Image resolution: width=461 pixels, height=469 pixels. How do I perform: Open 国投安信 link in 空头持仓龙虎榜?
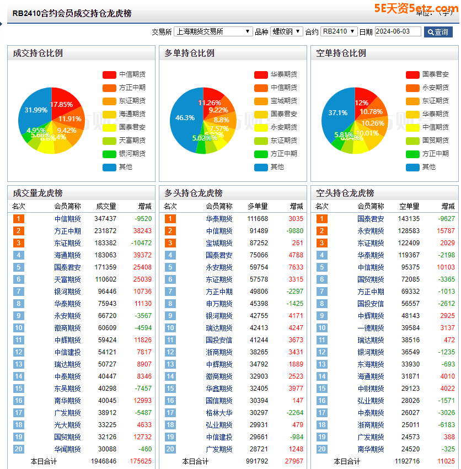pos(371,304)
